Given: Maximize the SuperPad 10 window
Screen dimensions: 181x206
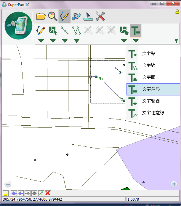Looking at the screenshot, I should click(x=162, y=4).
